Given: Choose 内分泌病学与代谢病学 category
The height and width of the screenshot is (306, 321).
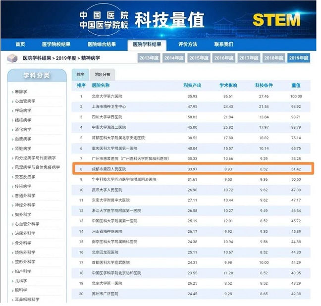Looking at the screenshot, I should click(x=35, y=158).
